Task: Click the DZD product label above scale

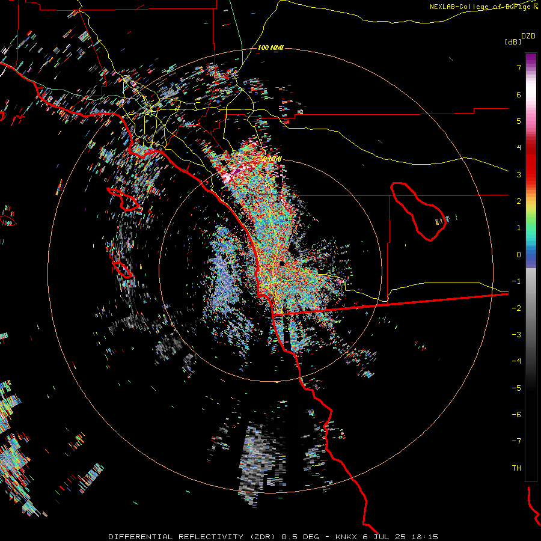Action: (x=528, y=36)
